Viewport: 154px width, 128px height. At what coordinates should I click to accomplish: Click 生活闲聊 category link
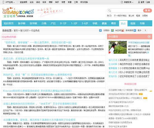(x=113, y=64)
